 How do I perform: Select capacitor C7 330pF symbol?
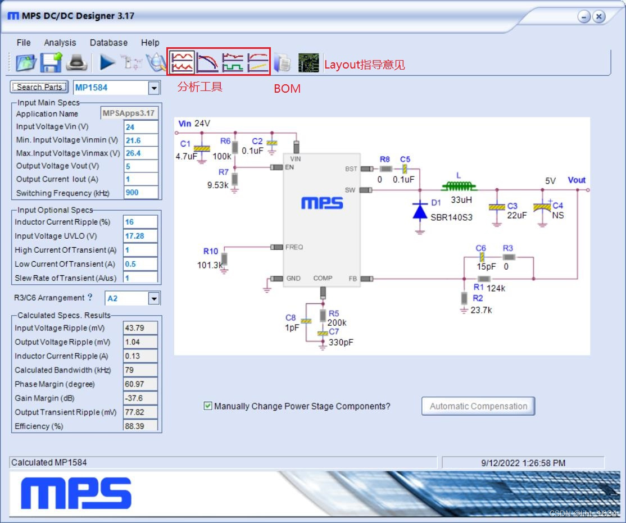(323, 333)
